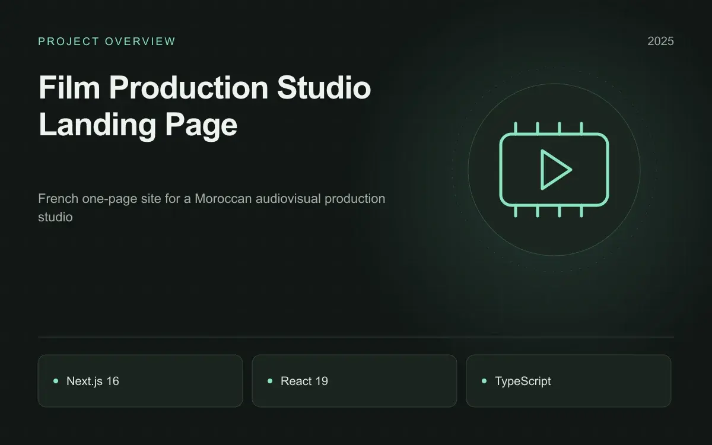The width and height of the screenshot is (712, 445).
Task: Click the 2025 year text
Action: (660, 42)
